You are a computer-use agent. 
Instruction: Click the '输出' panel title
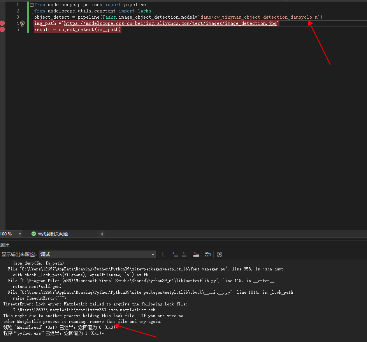coord(5,245)
